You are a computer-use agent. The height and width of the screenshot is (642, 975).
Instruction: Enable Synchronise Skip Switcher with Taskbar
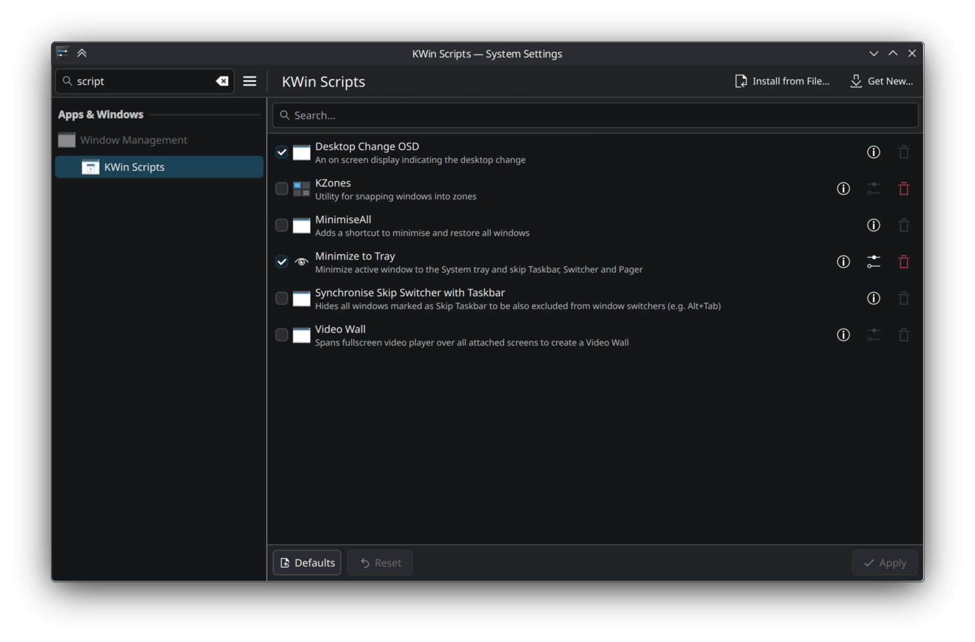[x=282, y=299]
